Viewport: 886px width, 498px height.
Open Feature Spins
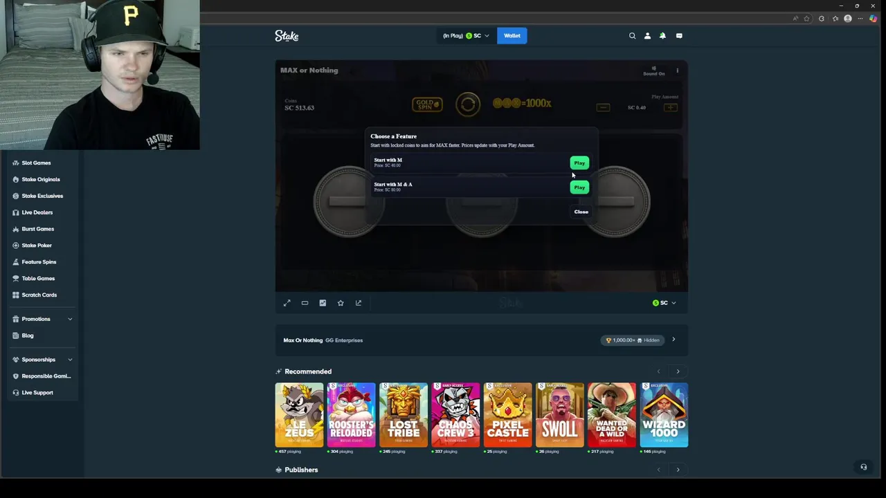39,262
